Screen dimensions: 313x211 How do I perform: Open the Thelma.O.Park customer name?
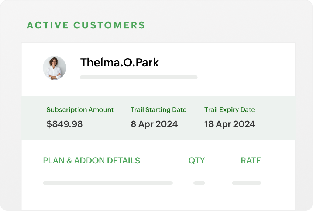119,62
